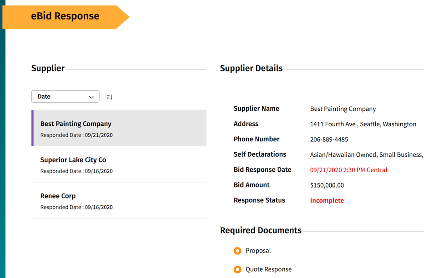Expand the Supplier Details section
The width and height of the screenshot is (424, 278).
251,68
